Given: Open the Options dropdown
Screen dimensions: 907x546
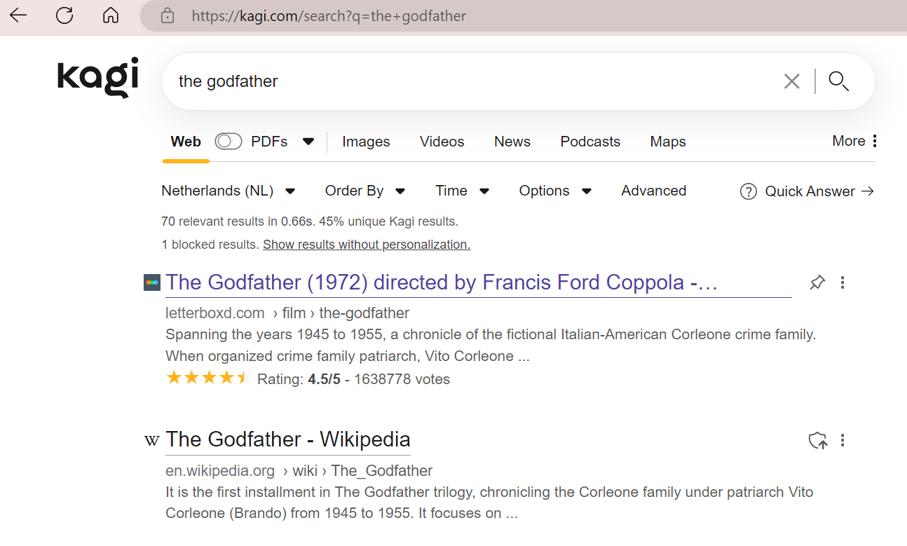Looking at the screenshot, I should [x=555, y=191].
